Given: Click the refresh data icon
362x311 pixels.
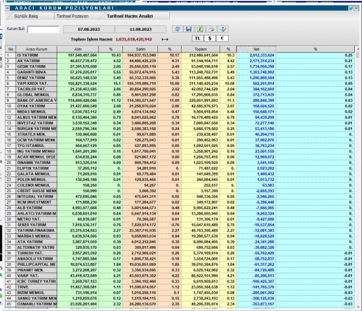Looking at the screenshot, I should pyautogui.click(x=177, y=29).
